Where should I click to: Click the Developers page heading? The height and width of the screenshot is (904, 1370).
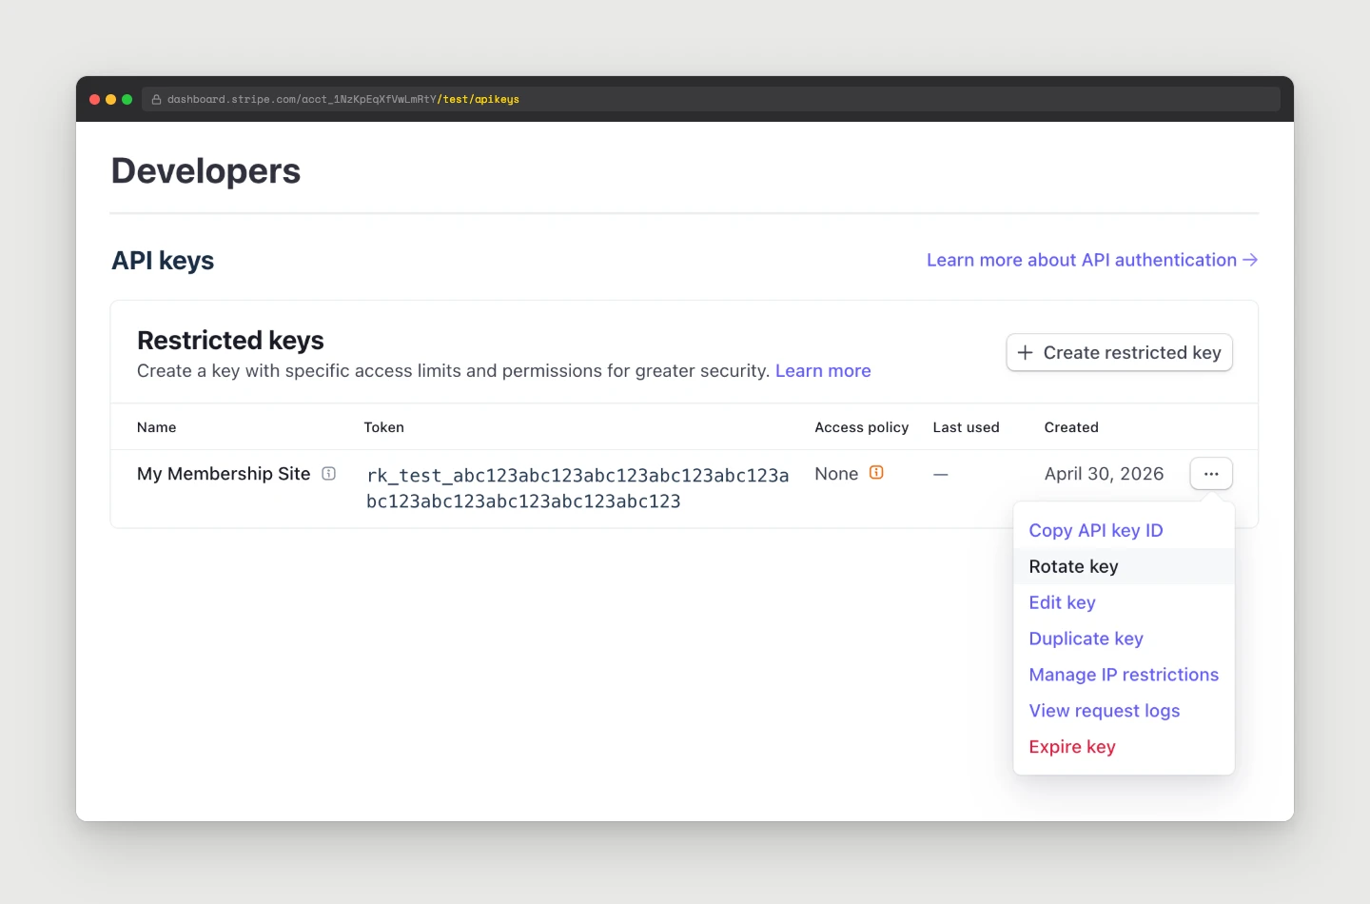click(x=205, y=171)
